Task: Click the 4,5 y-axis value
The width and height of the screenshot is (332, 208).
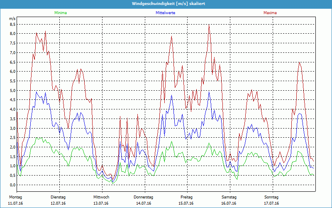Action: coord(13,100)
